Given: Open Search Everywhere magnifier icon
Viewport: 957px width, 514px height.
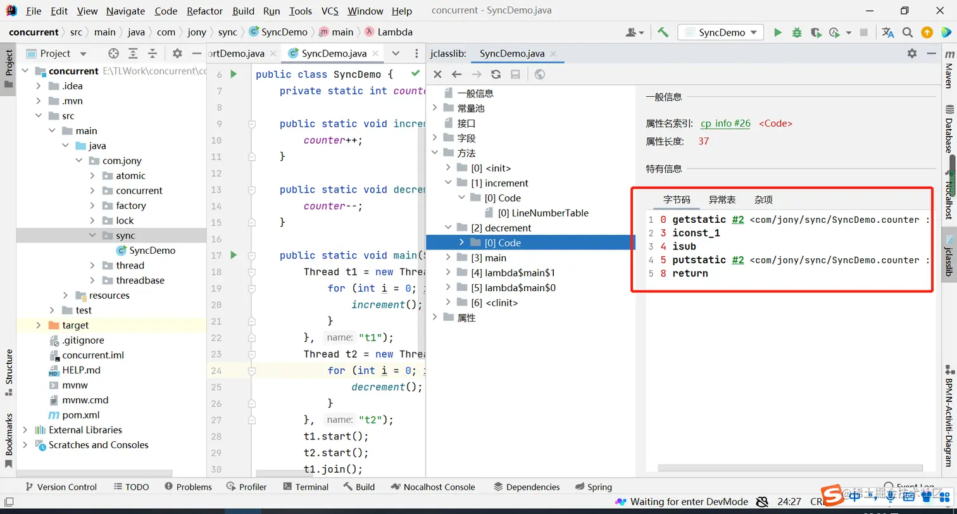Looking at the screenshot, I should [908, 32].
